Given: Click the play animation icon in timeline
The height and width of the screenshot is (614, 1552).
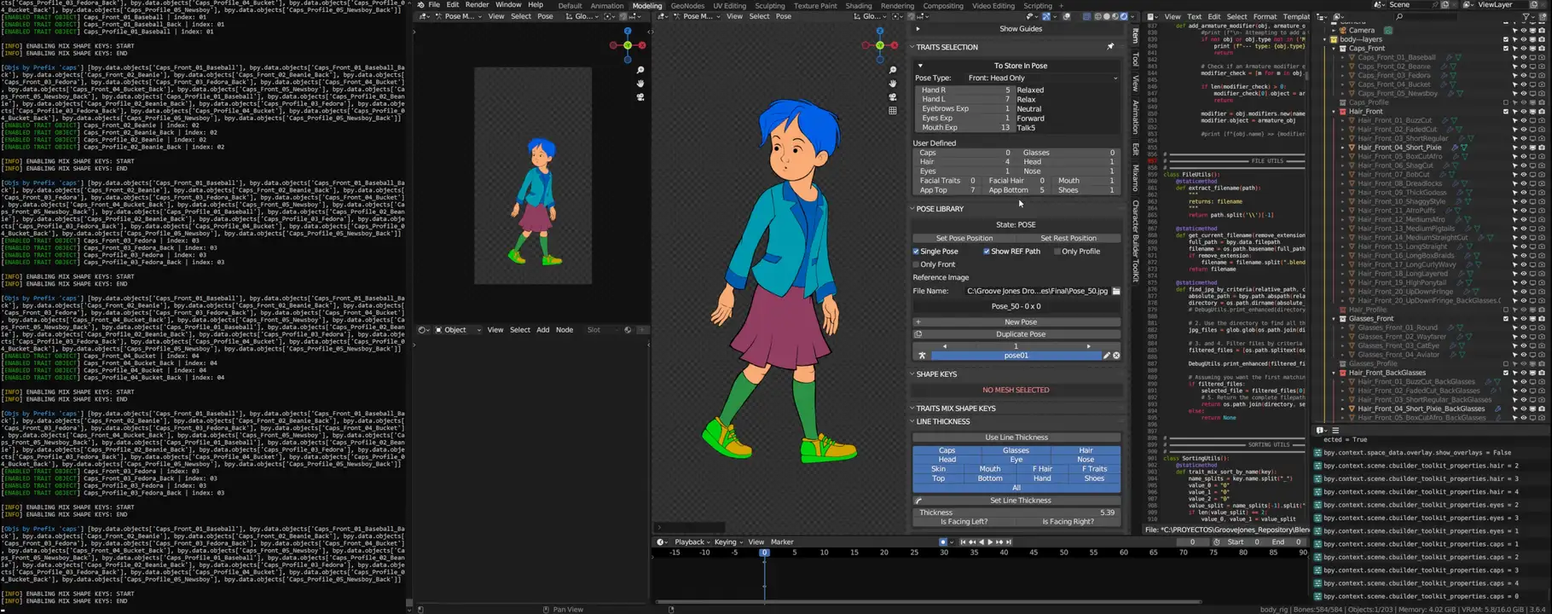Looking at the screenshot, I should point(991,542).
